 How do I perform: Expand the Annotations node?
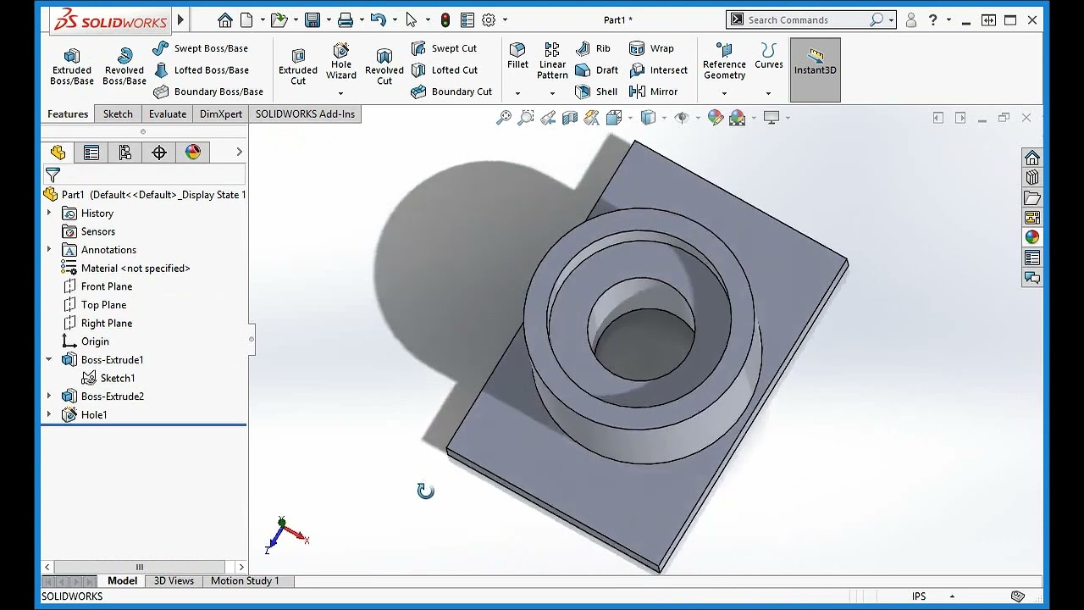pos(49,250)
